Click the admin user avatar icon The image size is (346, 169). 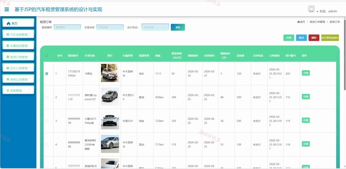click(x=311, y=9)
